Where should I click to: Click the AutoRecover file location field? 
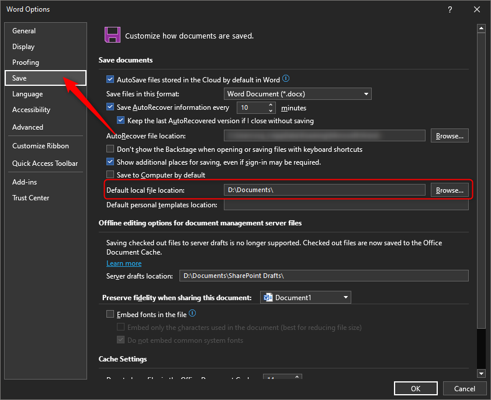click(324, 135)
